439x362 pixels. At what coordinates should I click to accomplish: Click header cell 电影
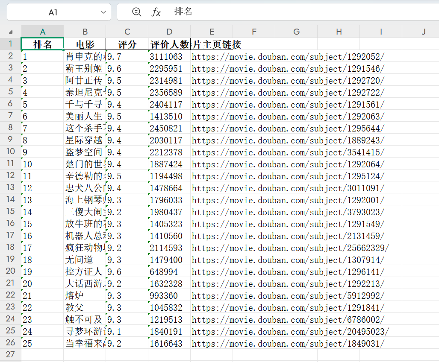click(85, 44)
